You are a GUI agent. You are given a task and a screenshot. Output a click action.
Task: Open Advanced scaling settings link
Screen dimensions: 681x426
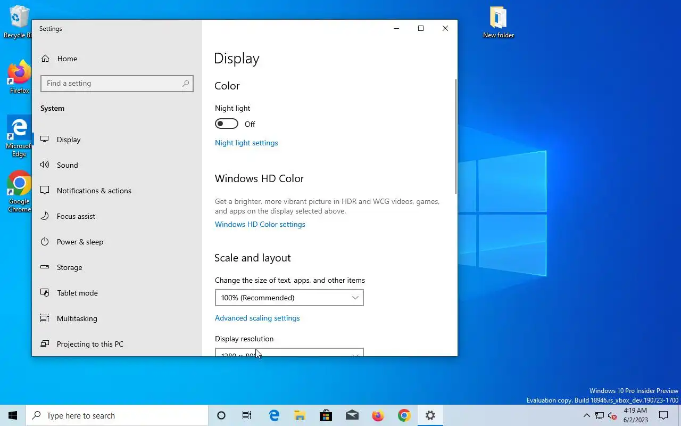[258, 318]
